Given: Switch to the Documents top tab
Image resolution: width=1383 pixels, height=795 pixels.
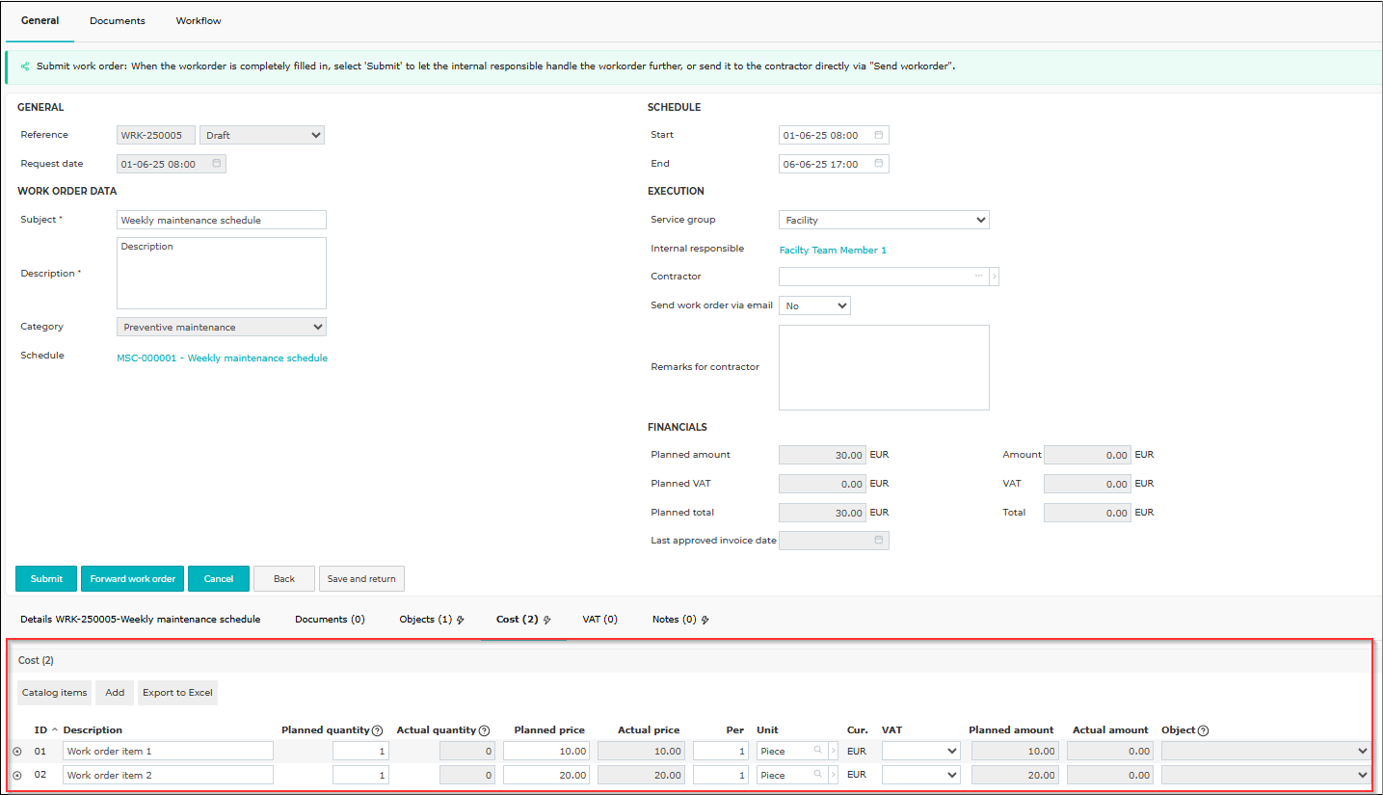Looking at the screenshot, I should (118, 21).
